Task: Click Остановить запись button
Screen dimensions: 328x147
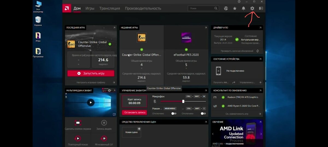Action: coord(134,112)
